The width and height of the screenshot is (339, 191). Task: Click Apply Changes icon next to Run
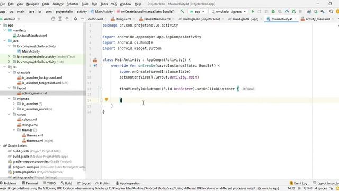point(260,12)
